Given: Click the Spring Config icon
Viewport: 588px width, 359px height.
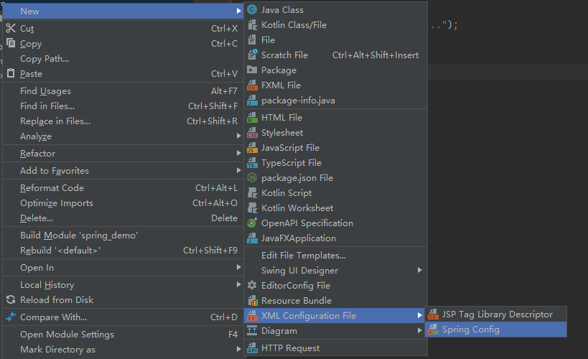Looking at the screenshot, I should tap(433, 330).
